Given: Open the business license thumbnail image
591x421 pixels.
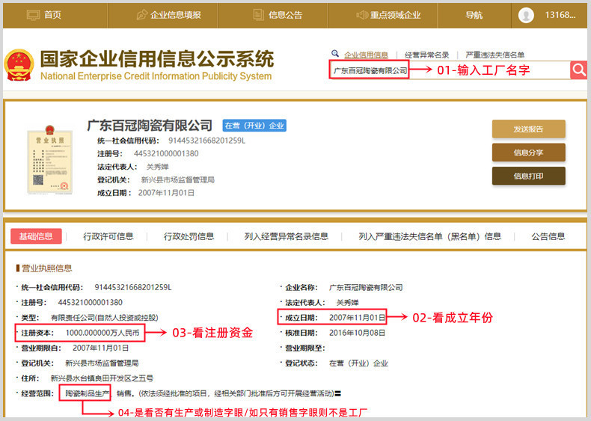Looking at the screenshot, I should (x=50, y=160).
